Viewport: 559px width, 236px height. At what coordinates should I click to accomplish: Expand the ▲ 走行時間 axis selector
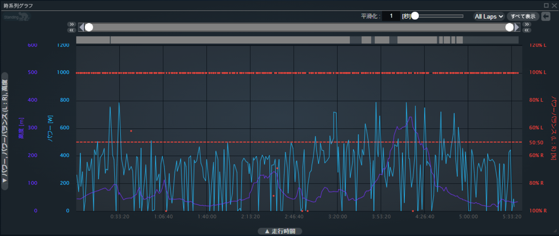tap(280, 231)
